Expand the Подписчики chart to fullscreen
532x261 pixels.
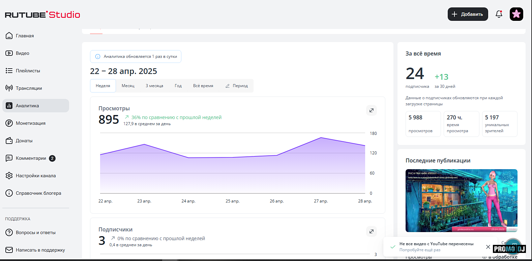(371, 231)
